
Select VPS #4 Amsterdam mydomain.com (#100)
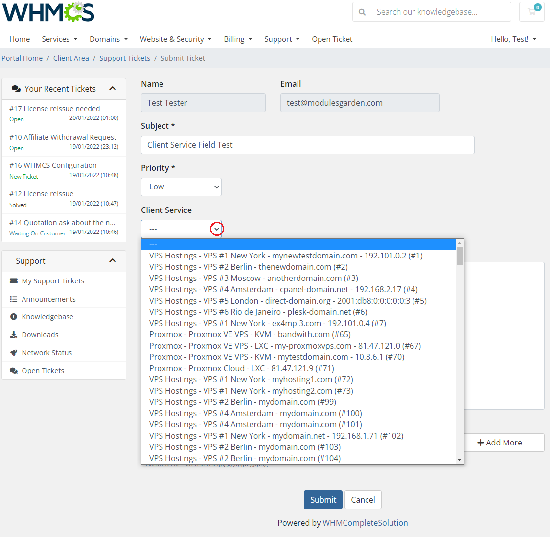click(x=298, y=413)
